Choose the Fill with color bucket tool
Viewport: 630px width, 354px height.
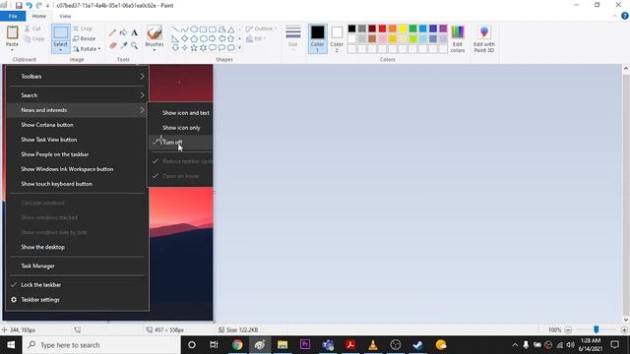pyautogui.click(x=123, y=32)
